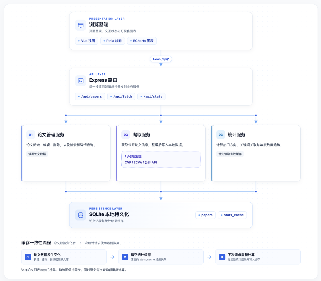This screenshot has height=281, width=321.
Task: Select the 清空统计缓存 step title
Action: tap(141, 255)
